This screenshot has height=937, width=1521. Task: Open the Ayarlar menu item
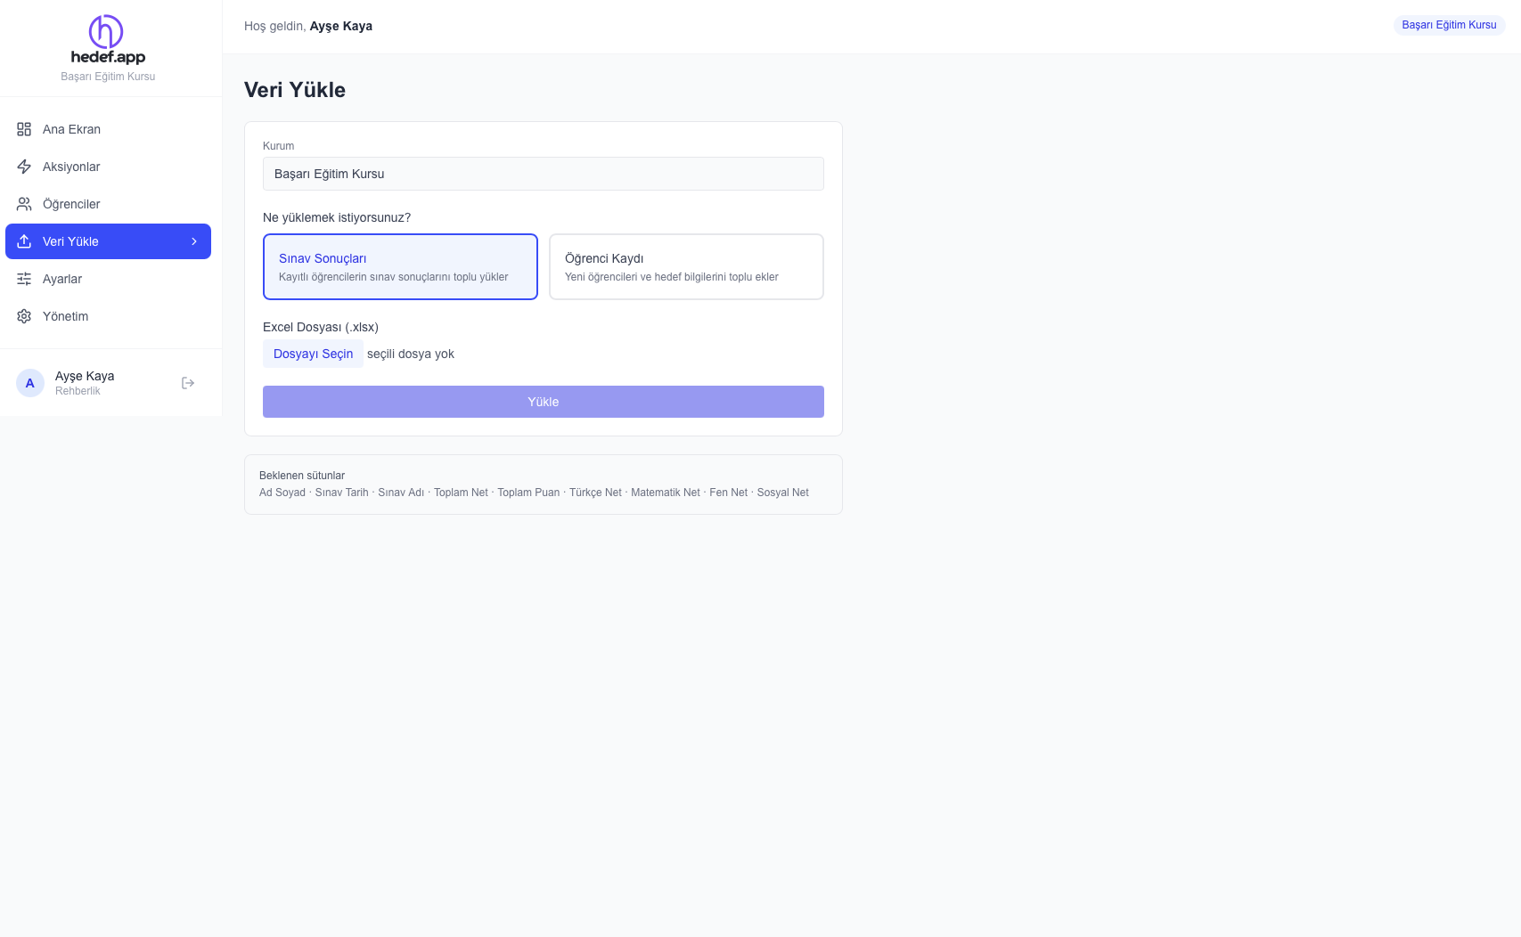coord(62,279)
